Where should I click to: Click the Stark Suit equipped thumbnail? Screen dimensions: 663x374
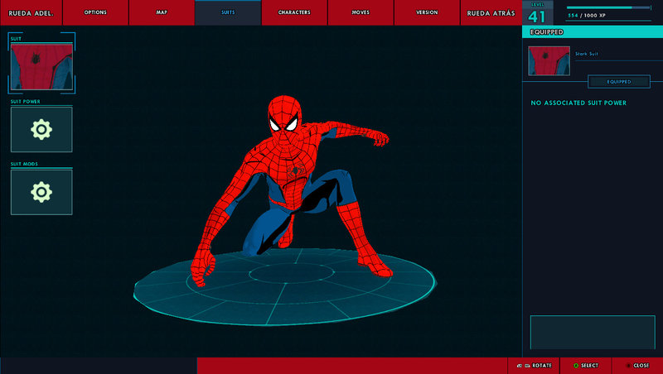coord(549,60)
